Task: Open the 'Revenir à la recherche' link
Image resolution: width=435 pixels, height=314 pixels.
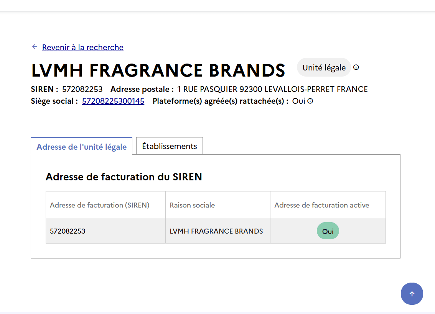Action: pos(82,47)
